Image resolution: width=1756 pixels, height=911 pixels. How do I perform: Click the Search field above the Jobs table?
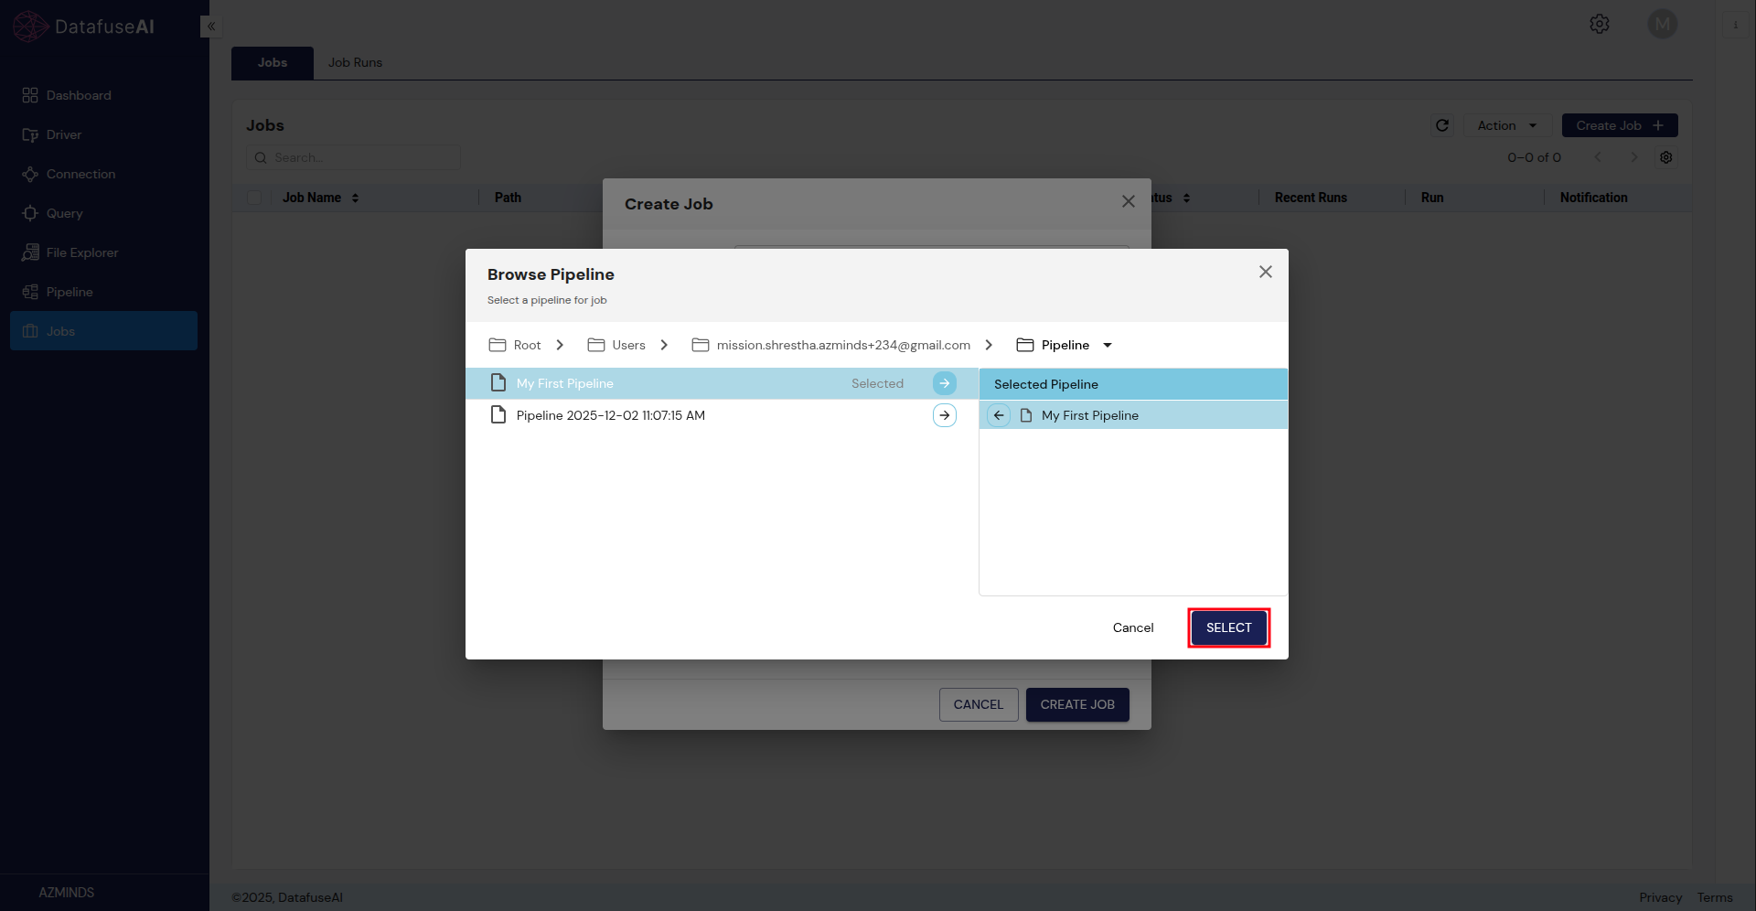(353, 157)
